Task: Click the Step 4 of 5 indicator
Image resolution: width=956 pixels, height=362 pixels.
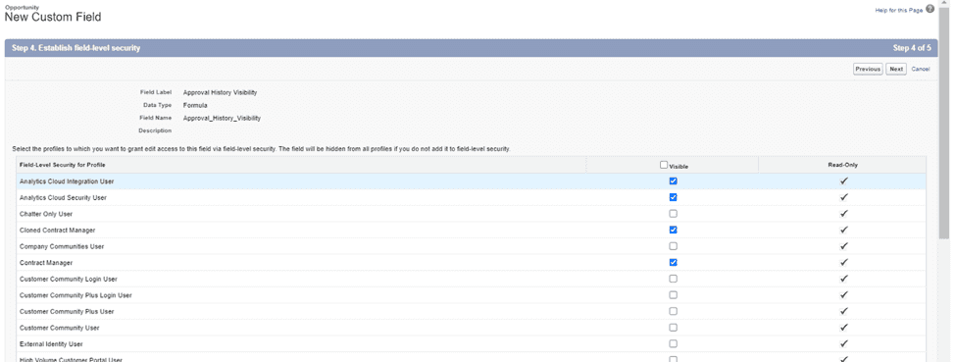Action: 912,48
